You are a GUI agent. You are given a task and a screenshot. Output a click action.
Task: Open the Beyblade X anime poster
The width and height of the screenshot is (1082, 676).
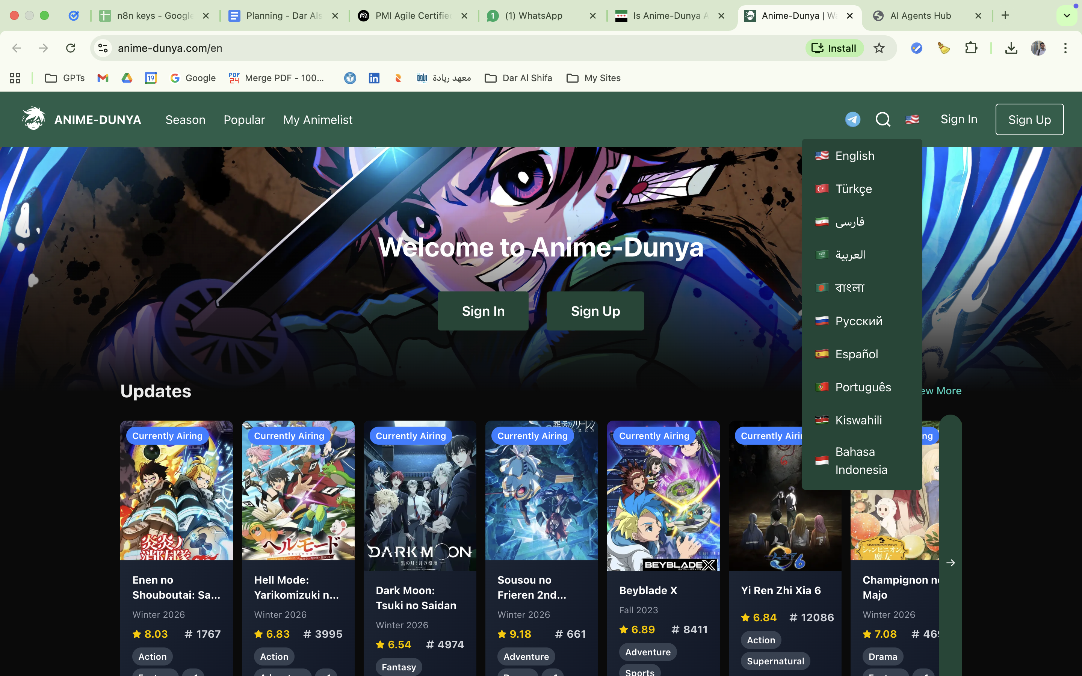point(663,495)
